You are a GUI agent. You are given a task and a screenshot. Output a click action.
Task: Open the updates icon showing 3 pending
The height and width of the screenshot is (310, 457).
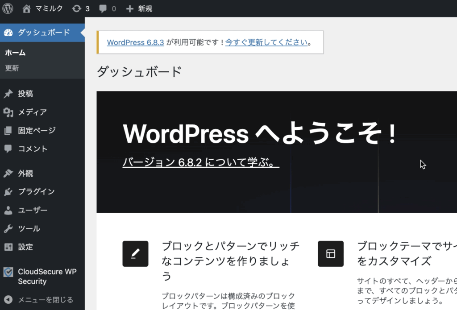pos(77,8)
